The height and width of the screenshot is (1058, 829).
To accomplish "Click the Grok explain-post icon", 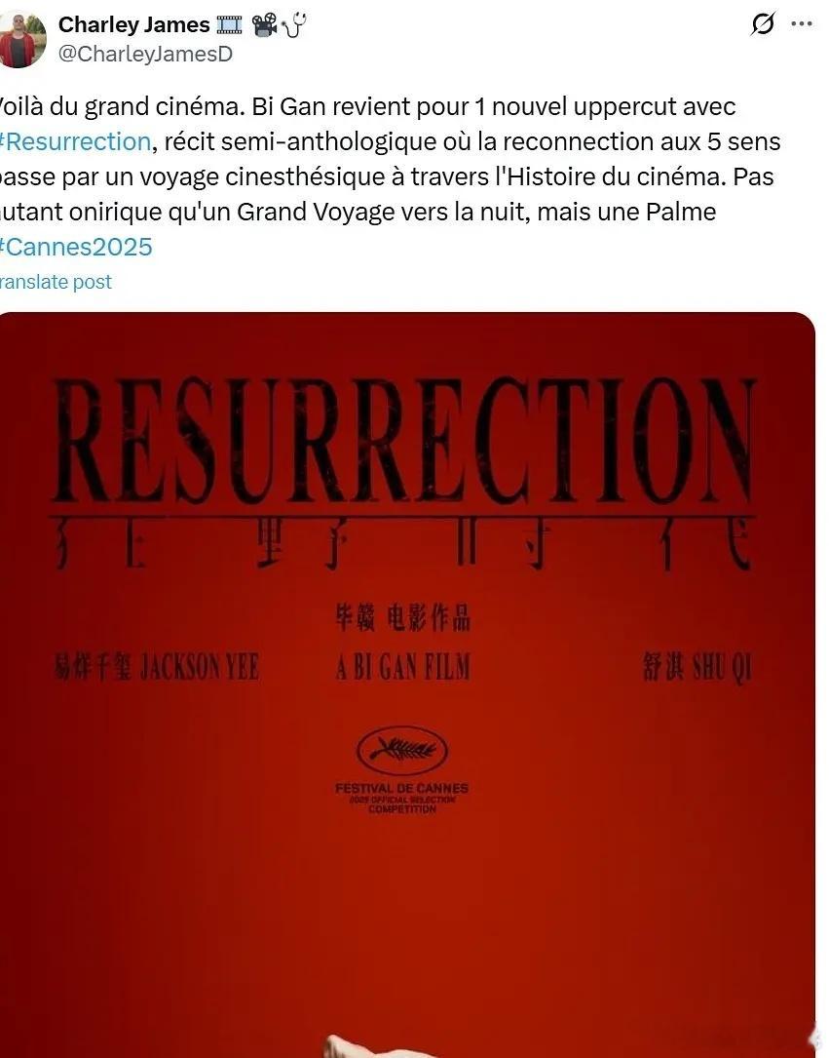I will coord(763,24).
